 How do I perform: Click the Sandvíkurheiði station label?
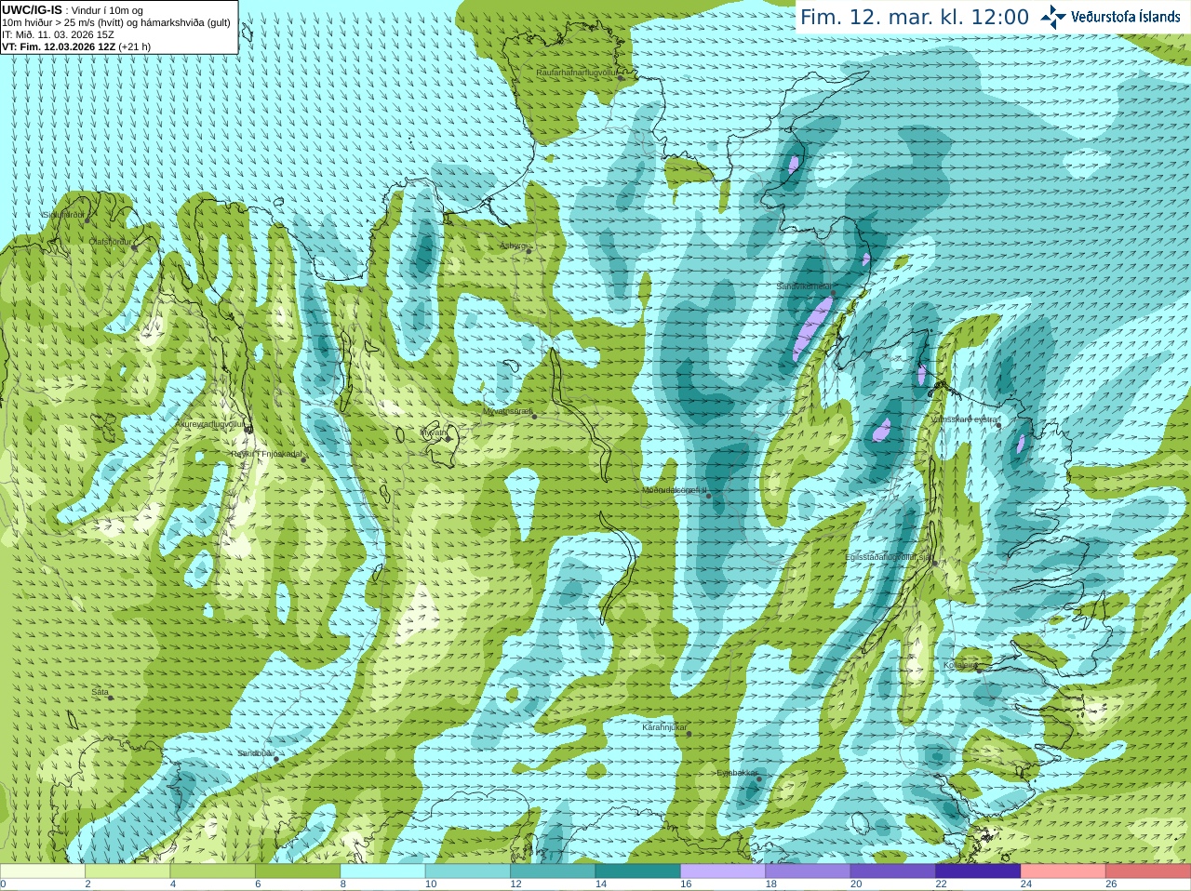tap(805, 286)
